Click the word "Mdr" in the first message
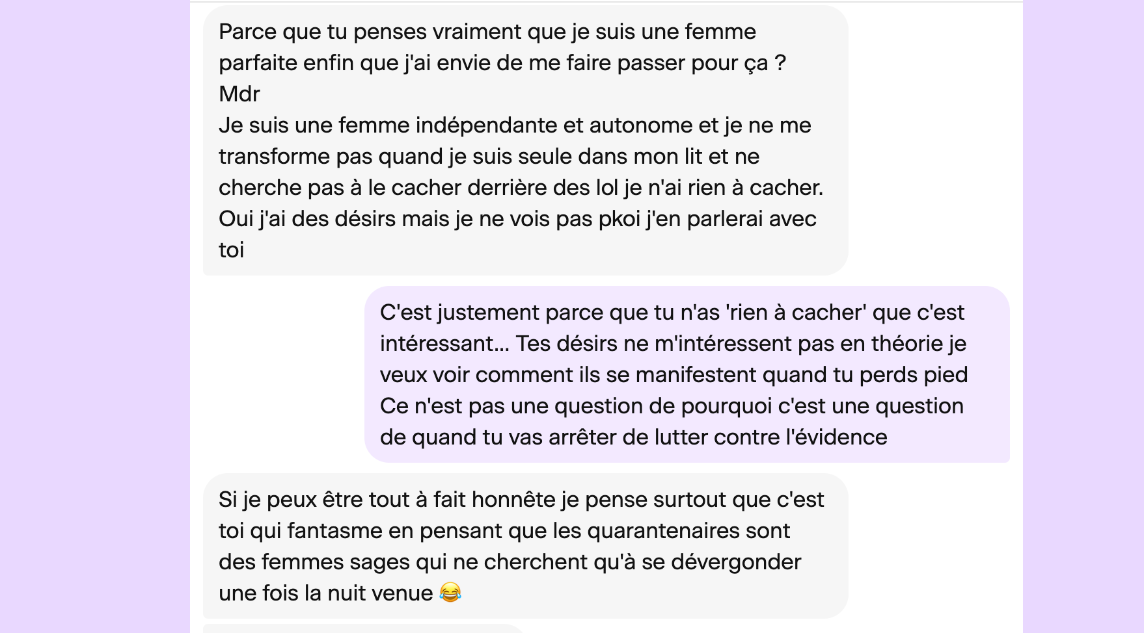The width and height of the screenshot is (1144, 633). [x=239, y=94]
